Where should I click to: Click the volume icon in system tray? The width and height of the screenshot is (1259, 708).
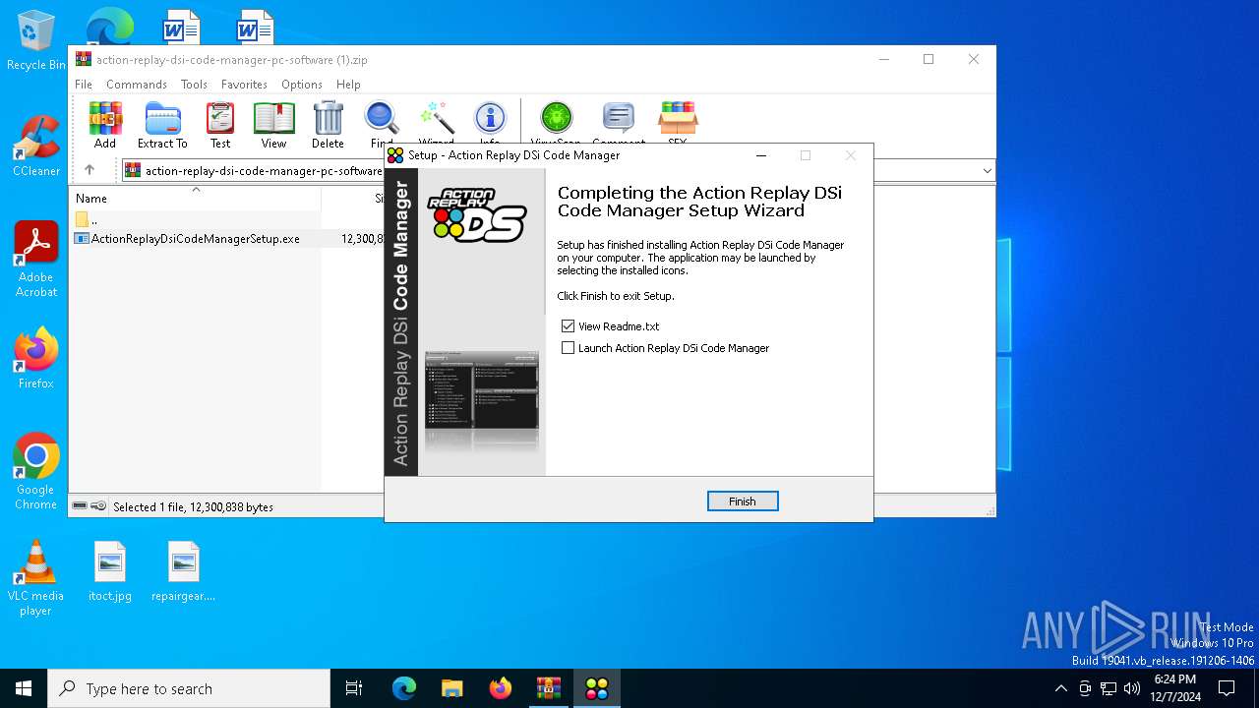(1132, 688)
